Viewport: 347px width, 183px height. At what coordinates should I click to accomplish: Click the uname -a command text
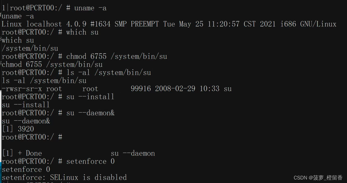90,8
